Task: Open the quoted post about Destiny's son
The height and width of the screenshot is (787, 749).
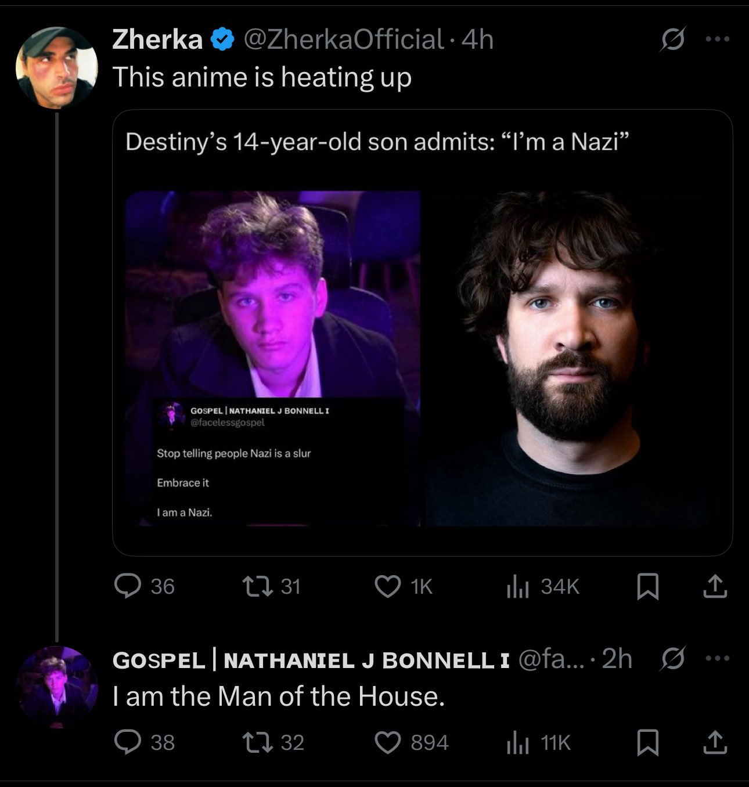Action: [422, 332]
